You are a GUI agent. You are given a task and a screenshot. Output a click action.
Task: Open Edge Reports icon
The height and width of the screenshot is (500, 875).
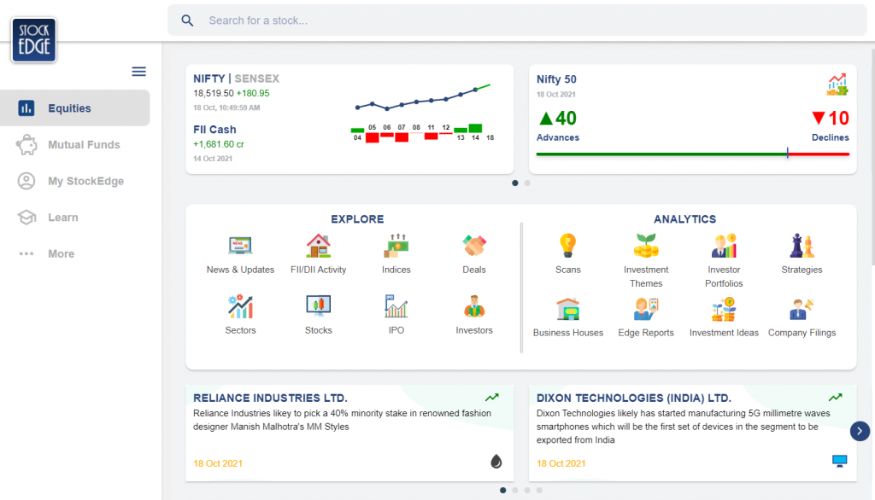(x=646, y=309)
